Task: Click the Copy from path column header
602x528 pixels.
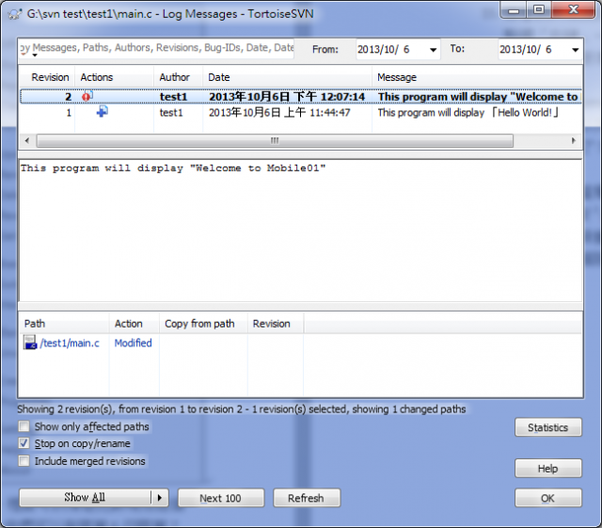Action: pos(203,324)
